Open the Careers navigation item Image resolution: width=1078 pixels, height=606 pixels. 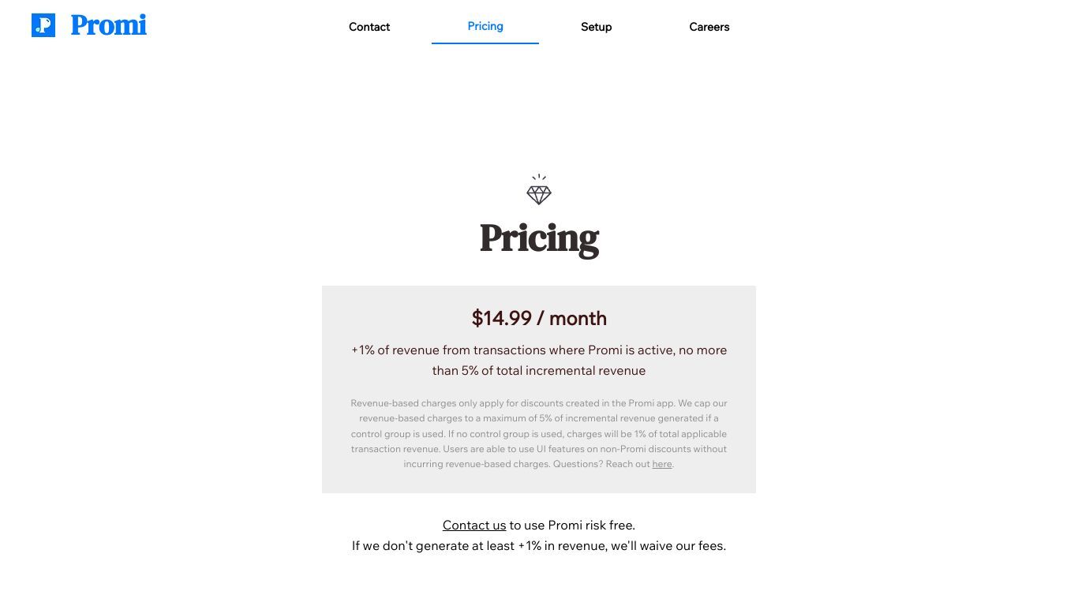click(709, 27)
